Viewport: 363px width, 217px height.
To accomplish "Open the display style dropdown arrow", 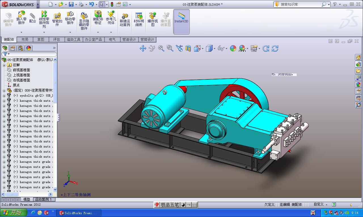I will [x=215, y=49].
